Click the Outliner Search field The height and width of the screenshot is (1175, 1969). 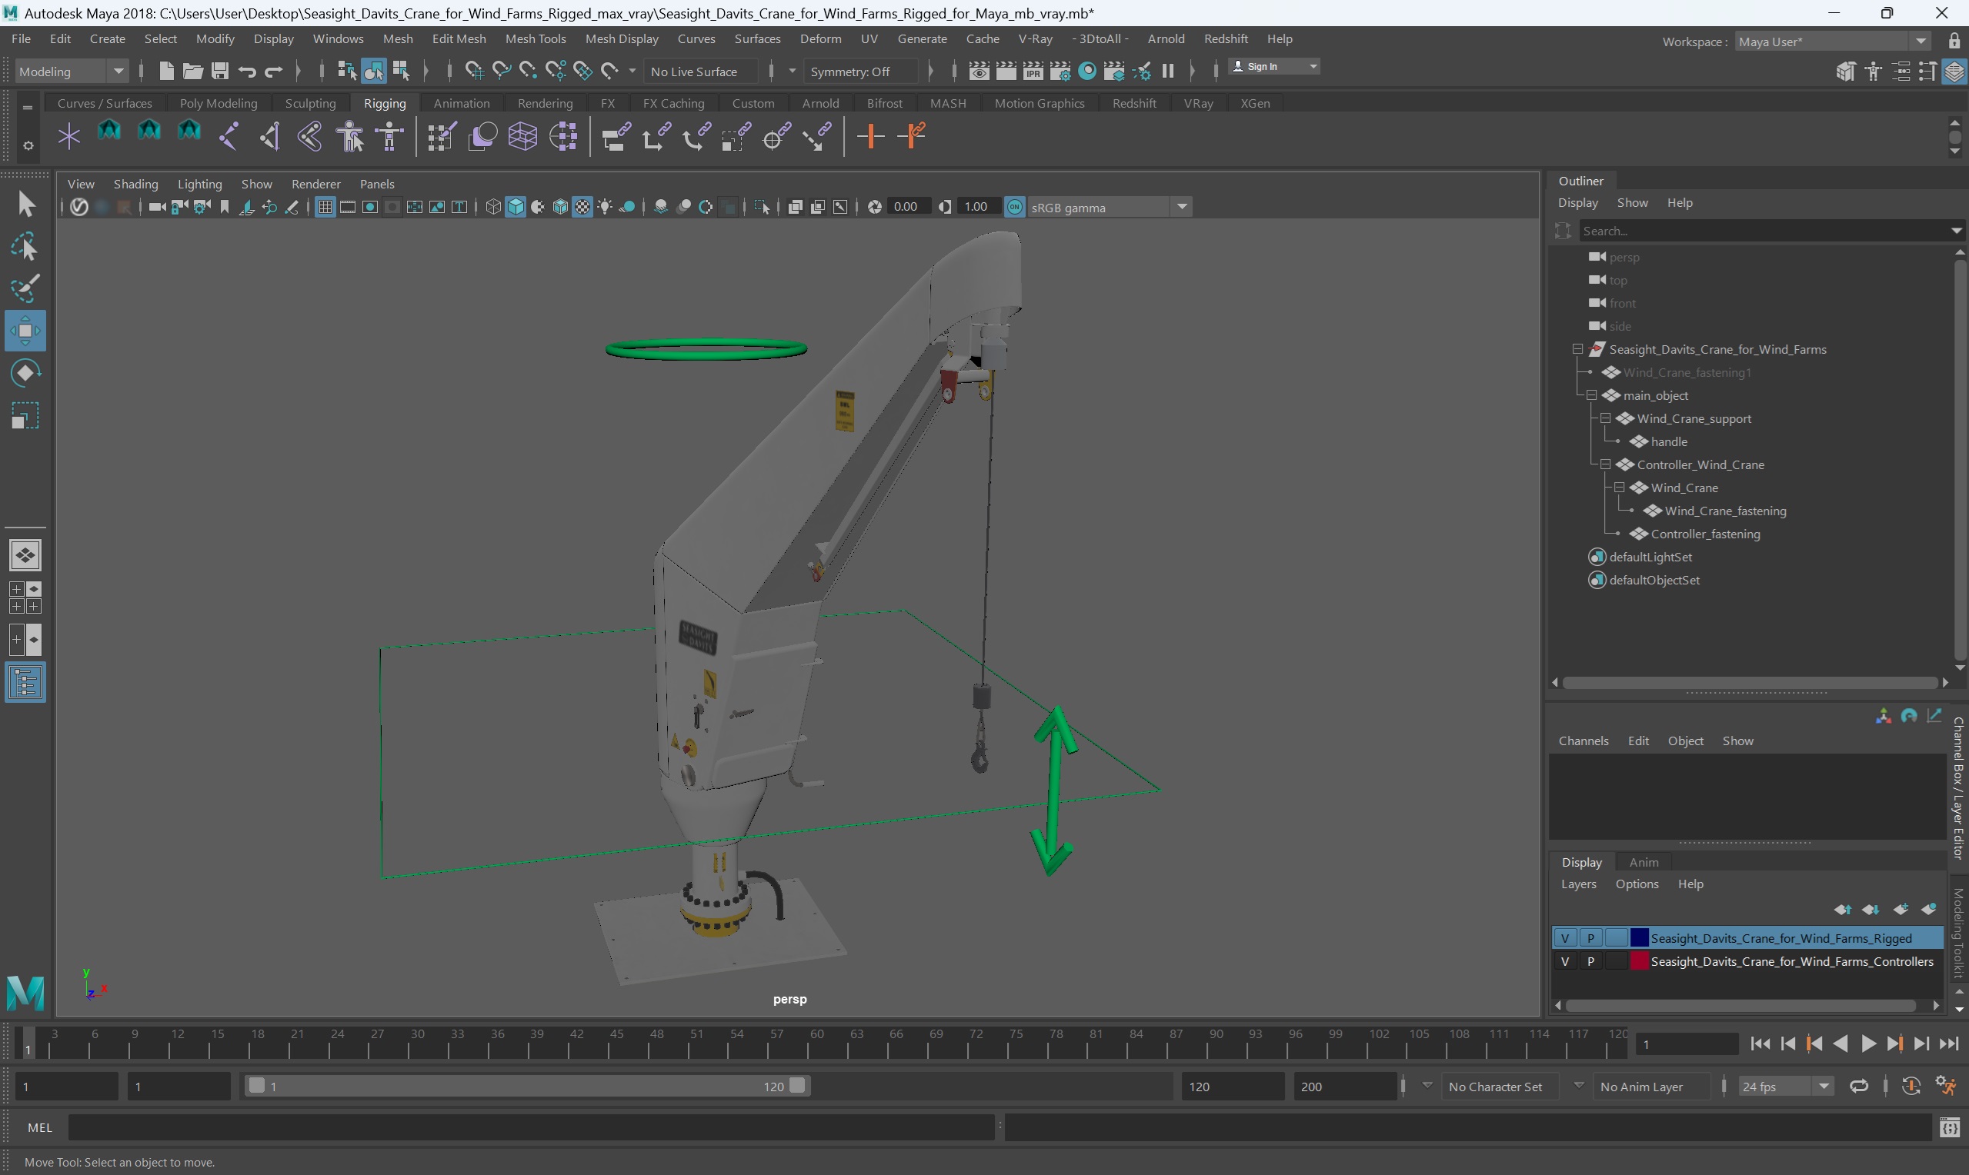click(x=1764, y=231)
